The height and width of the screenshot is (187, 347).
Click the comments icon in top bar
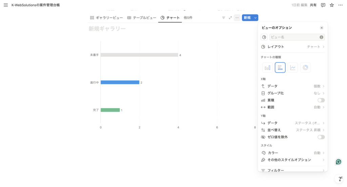click(x=323, y=5)
